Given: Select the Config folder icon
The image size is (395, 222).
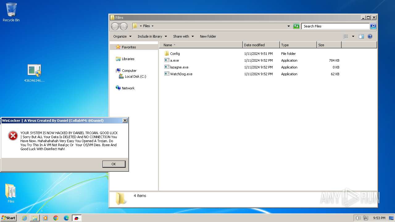Looking at the screenshot, I should (x=167, y=54).
